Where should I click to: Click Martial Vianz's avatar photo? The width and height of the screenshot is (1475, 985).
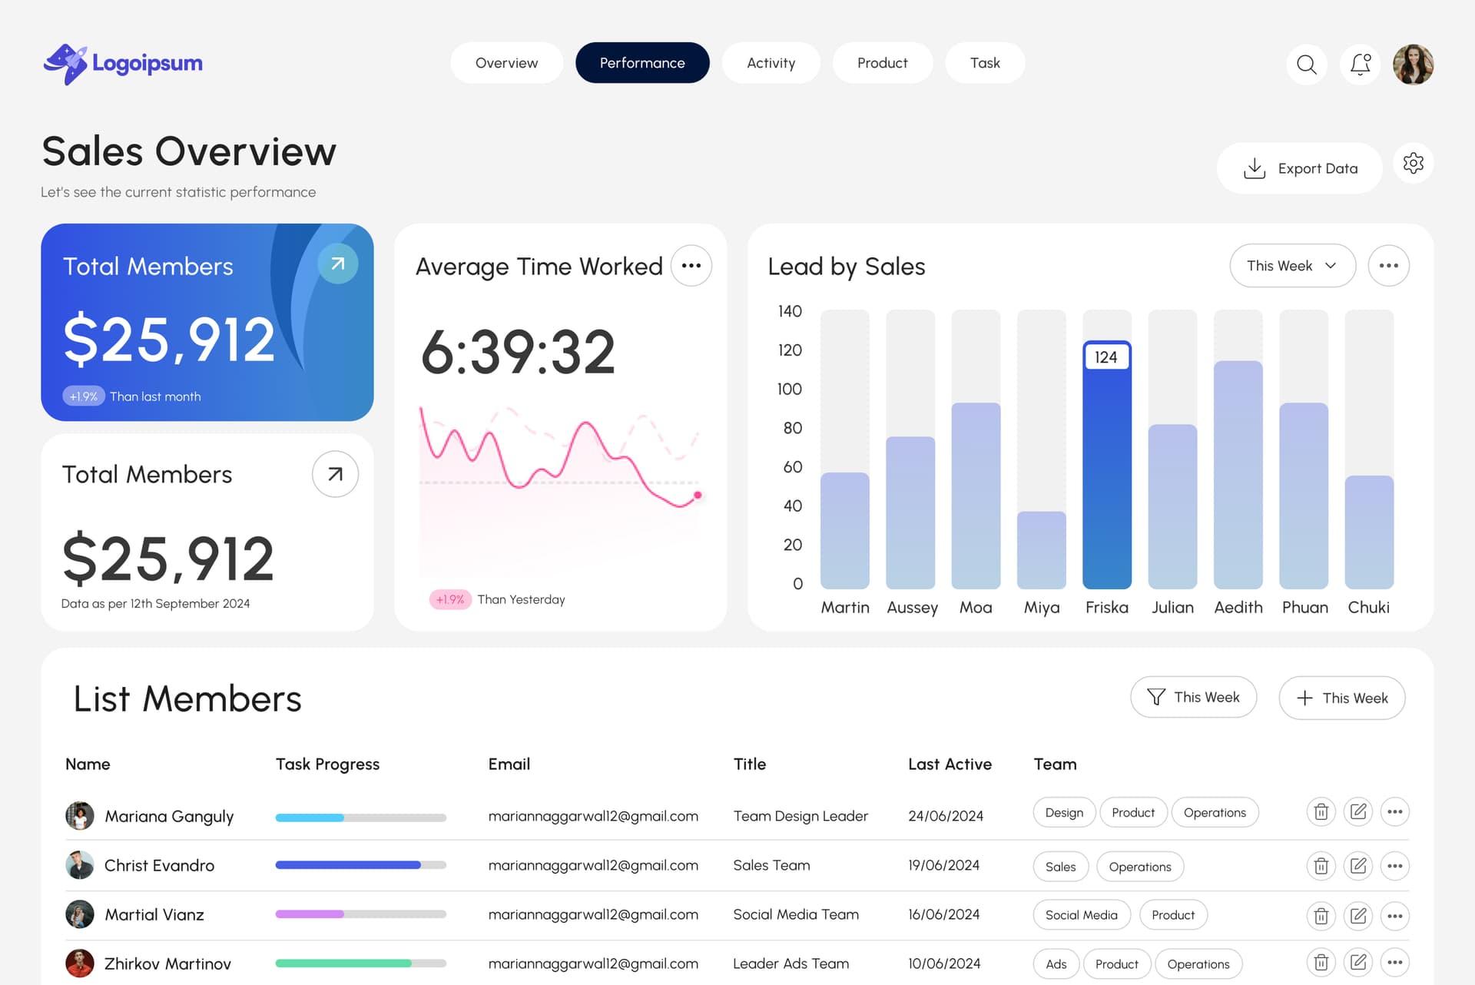pyautogui.click(x=80, y=914)
